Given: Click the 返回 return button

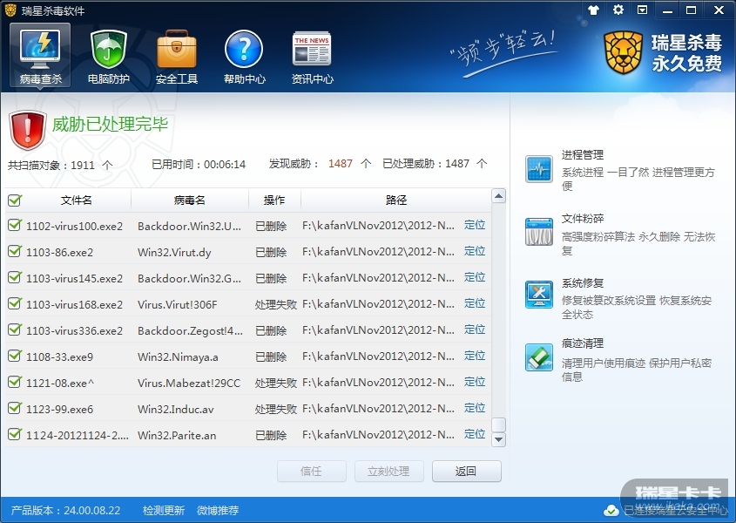Looking at the screenshot, I should coord(466,472).
